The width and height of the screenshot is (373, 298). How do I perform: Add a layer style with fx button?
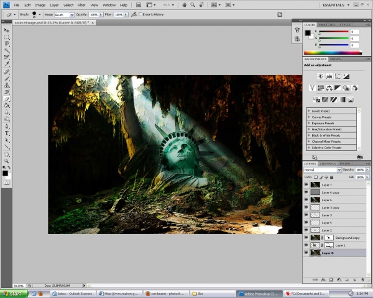[323, 280]
